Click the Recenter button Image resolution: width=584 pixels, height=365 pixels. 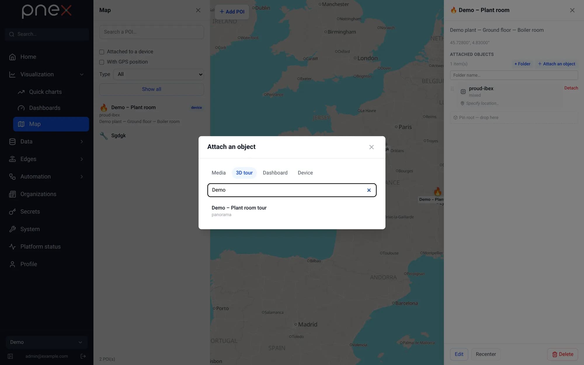pyautogui.click(x=486, y=354)
